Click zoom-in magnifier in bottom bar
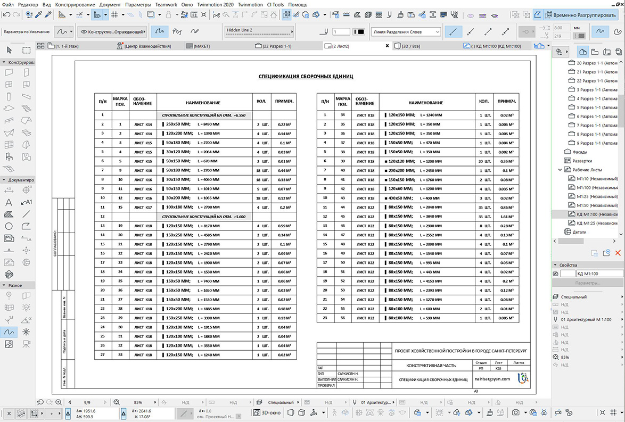Screen dimensions: 625x422 59,402
